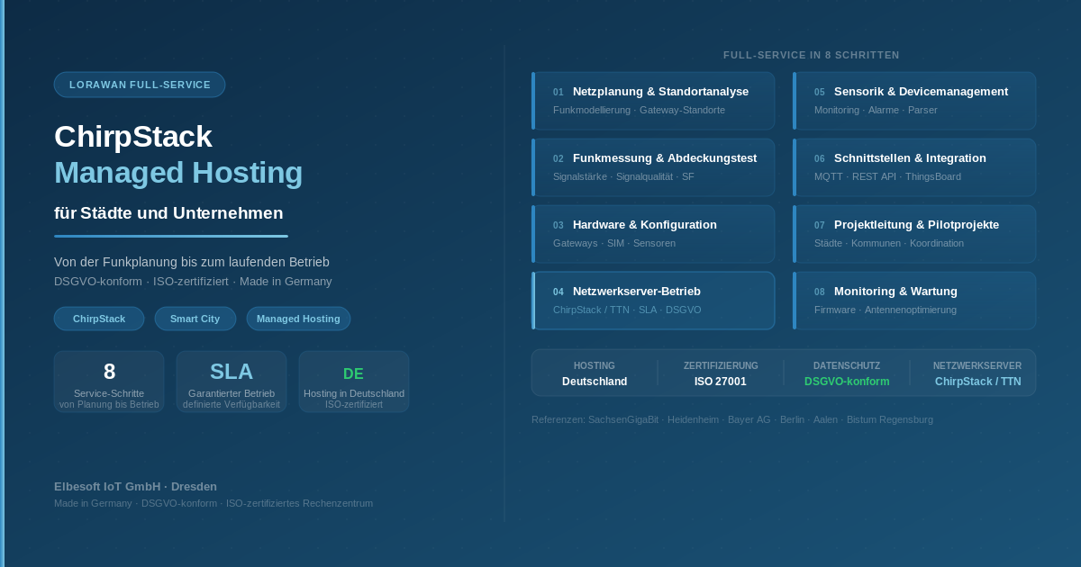Click the Managed Hosting headline text

click(x=178, y=173)
